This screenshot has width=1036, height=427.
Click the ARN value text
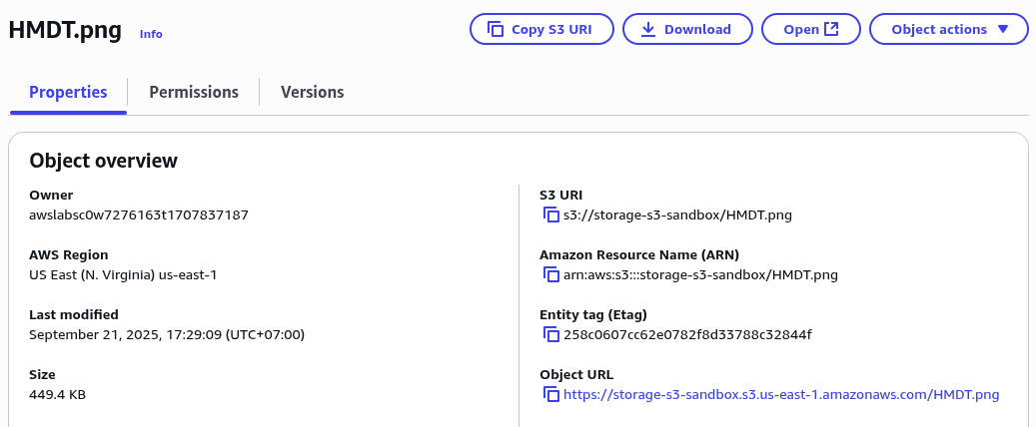tap(700, 274)
